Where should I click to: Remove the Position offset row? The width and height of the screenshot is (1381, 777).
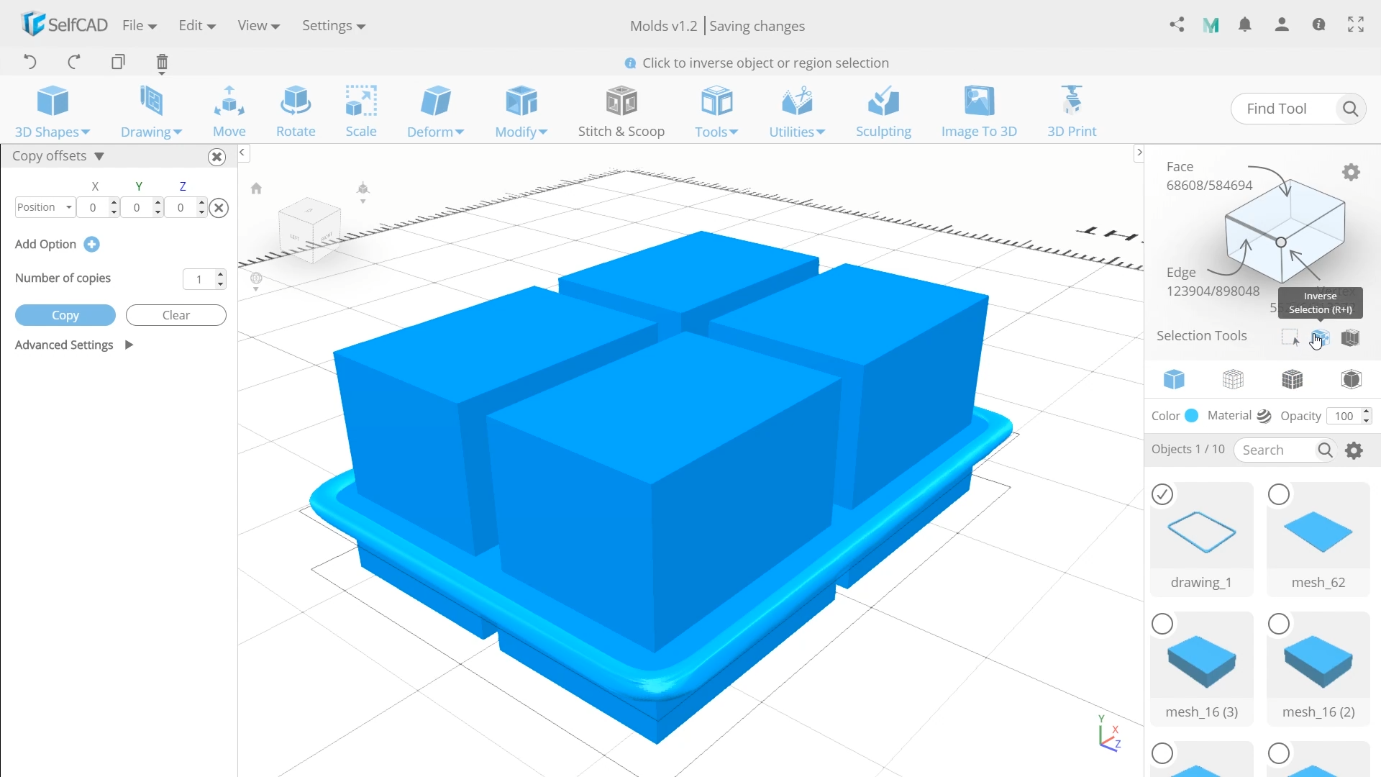coord(219,208)
